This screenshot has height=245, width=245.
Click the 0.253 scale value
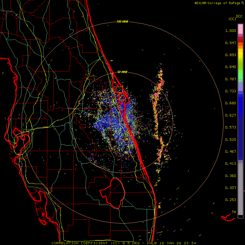click(x=231, y=200)
